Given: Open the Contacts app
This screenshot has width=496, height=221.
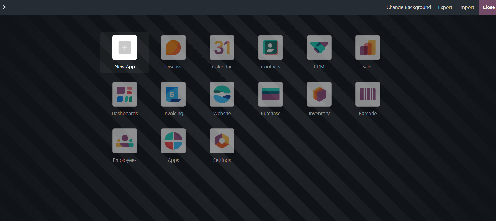Looking at the screenshot, I should point(270,48).
